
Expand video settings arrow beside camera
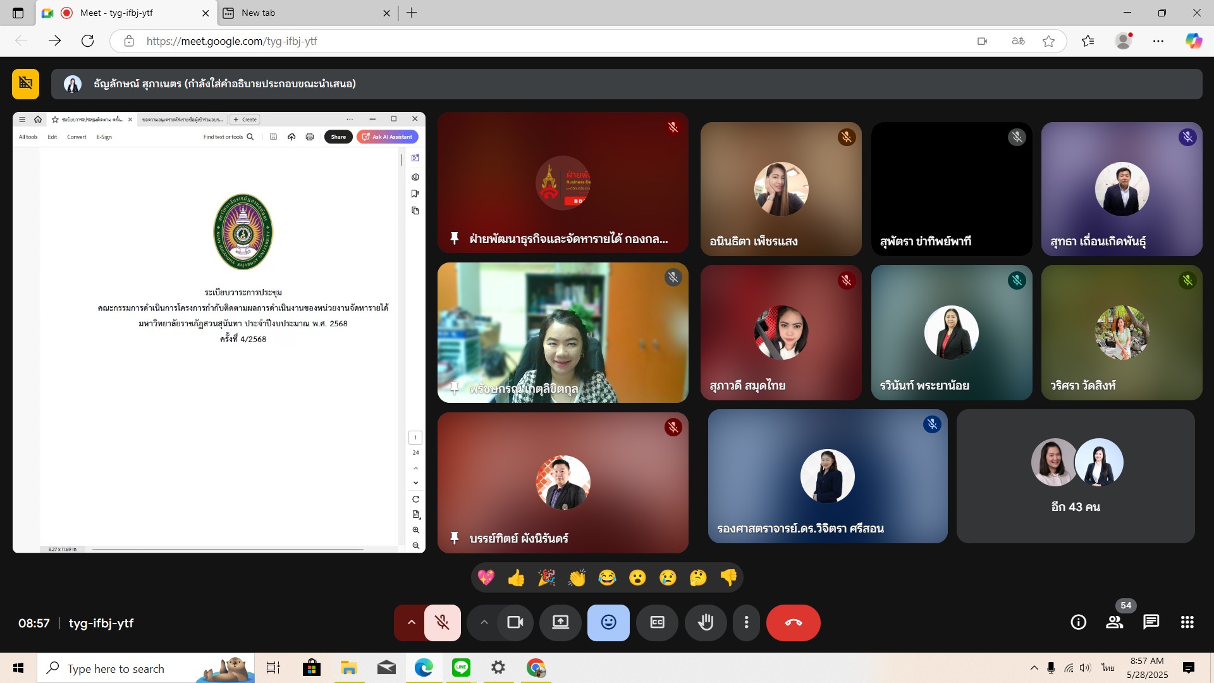tap(484, 623)
